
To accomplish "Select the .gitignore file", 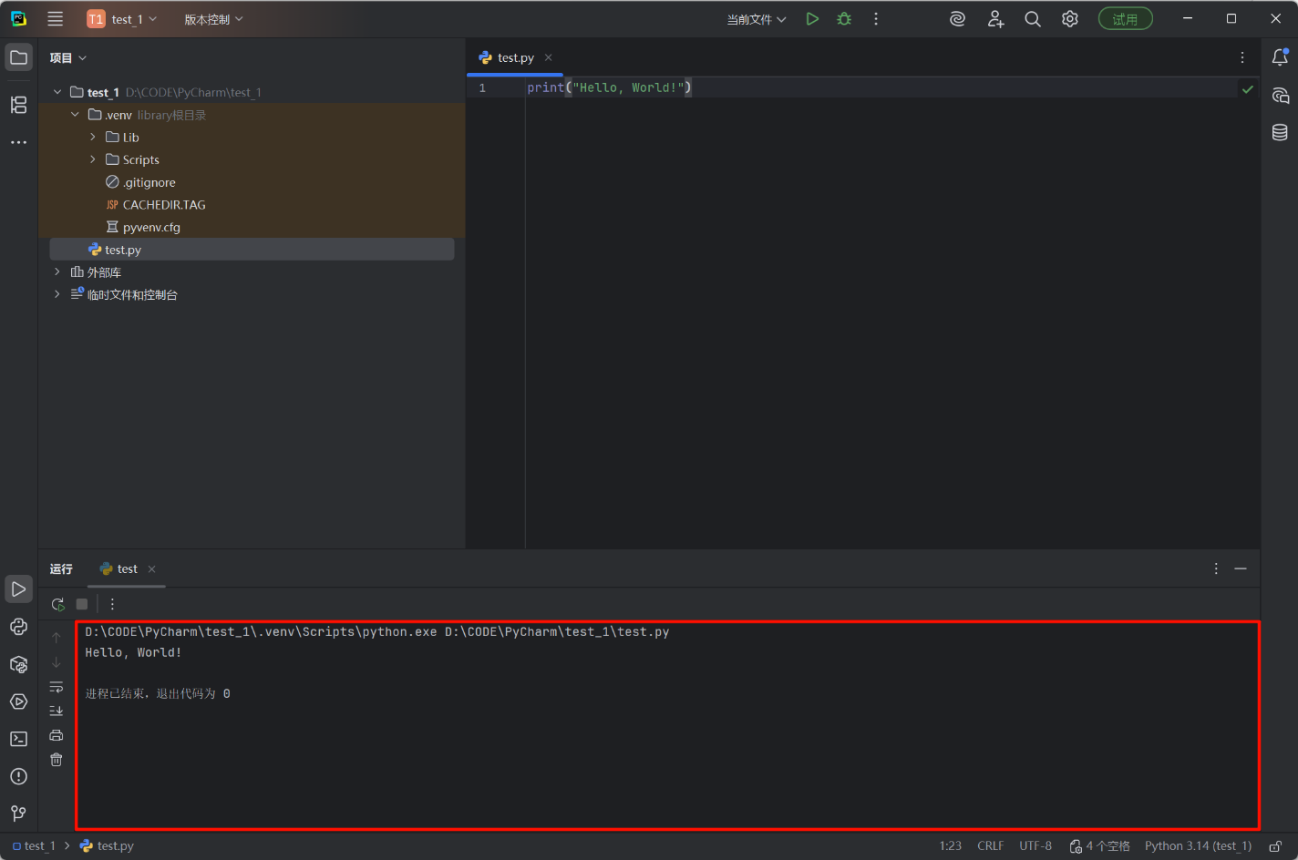I will click(140, 182).
